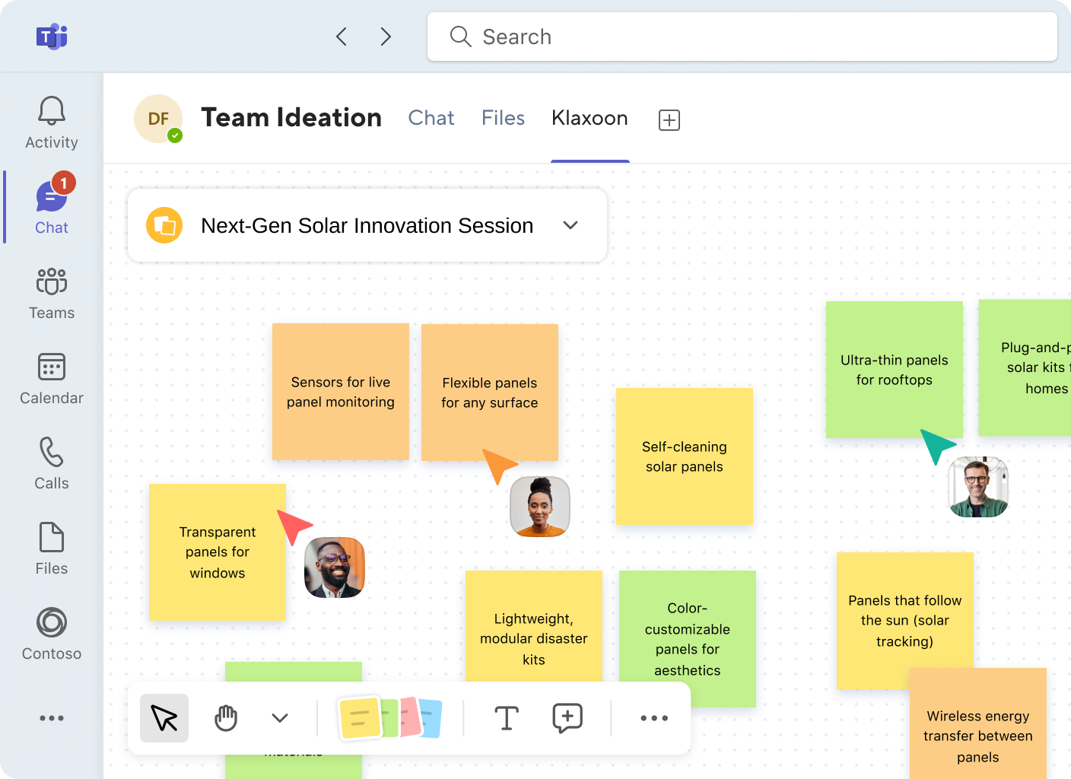Expand the selection tool options chevron

click(x=279, y=717)
